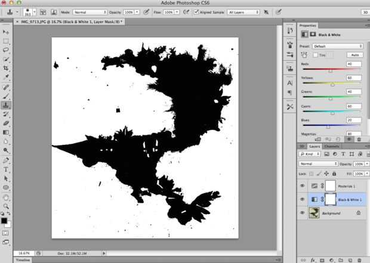Select the Blur tool
This screenshot has width=370, height=263.
coord(6,141)
